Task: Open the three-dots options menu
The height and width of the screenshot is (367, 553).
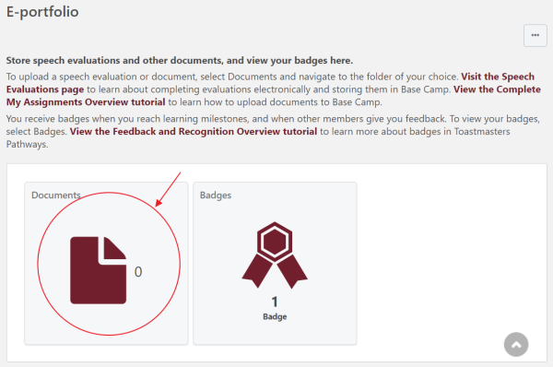Action: tap(535, 35)
